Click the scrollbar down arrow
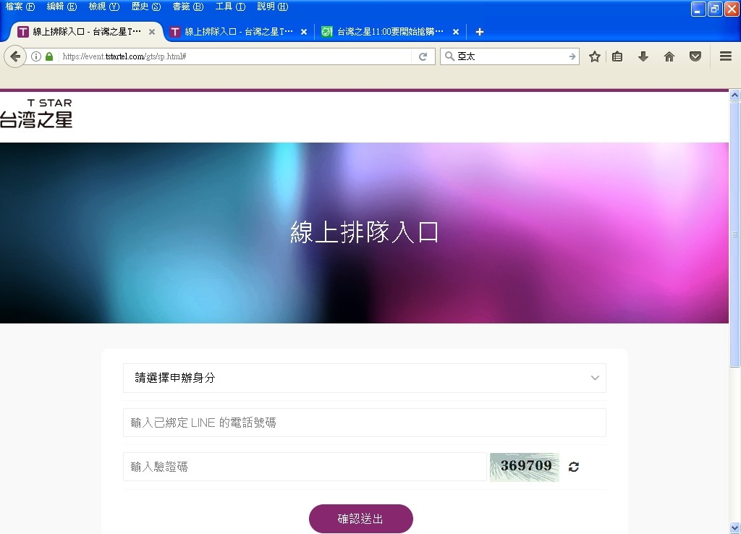741x534 pixels. (x=735, y=528)
